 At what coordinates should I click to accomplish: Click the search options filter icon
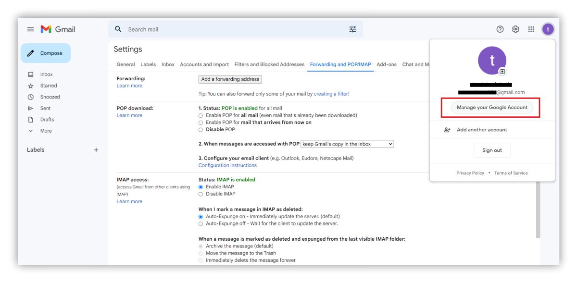point(352,29)
